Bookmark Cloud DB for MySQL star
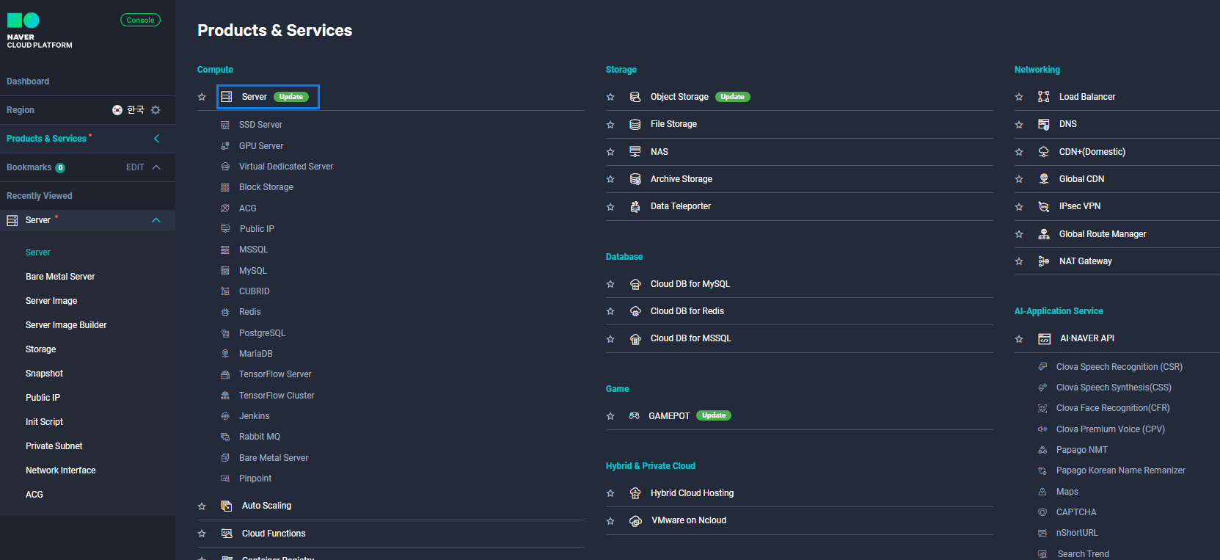Screen dimensions: 1220x560 610,284
